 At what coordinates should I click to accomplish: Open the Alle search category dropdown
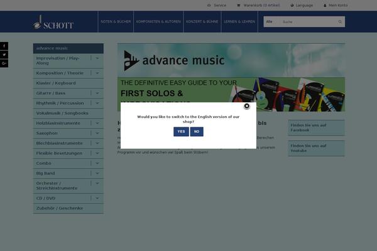tap(271, 21)
